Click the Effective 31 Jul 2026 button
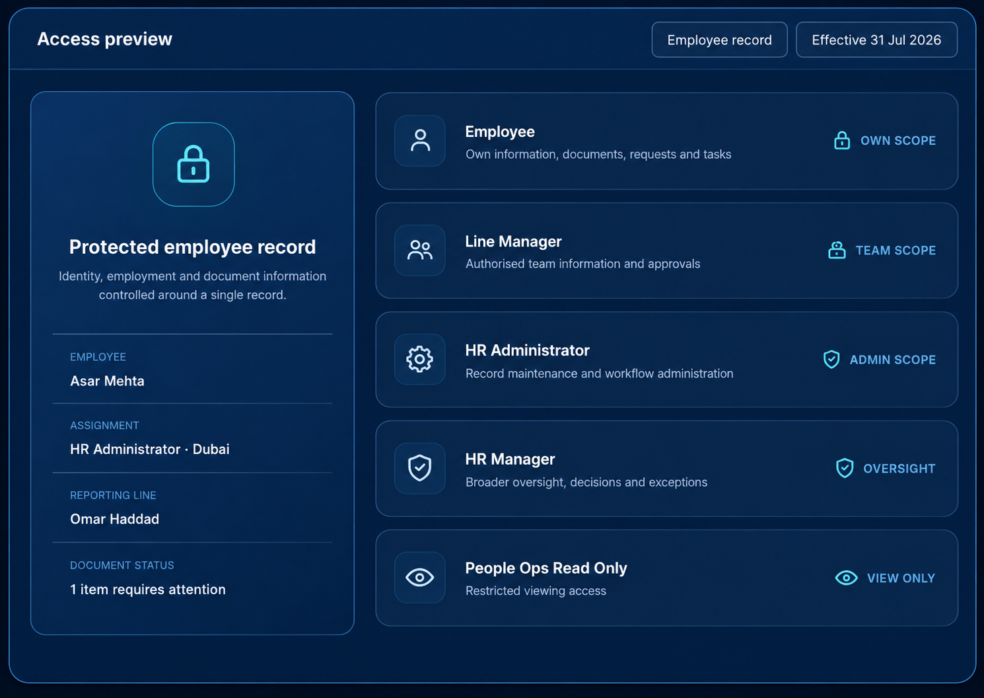The height and width of the screenshot is (698, 984). (x=876, y=40)
